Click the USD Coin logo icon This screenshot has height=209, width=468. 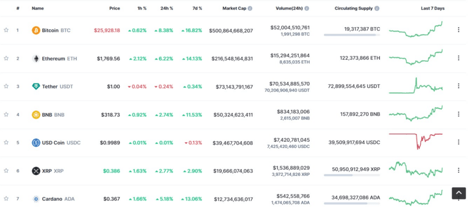click(x=36, y=143)
